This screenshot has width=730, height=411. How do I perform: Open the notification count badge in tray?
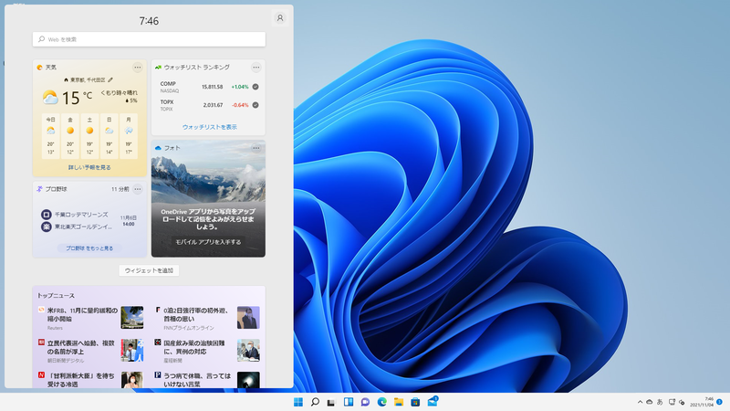coord(719,402)
